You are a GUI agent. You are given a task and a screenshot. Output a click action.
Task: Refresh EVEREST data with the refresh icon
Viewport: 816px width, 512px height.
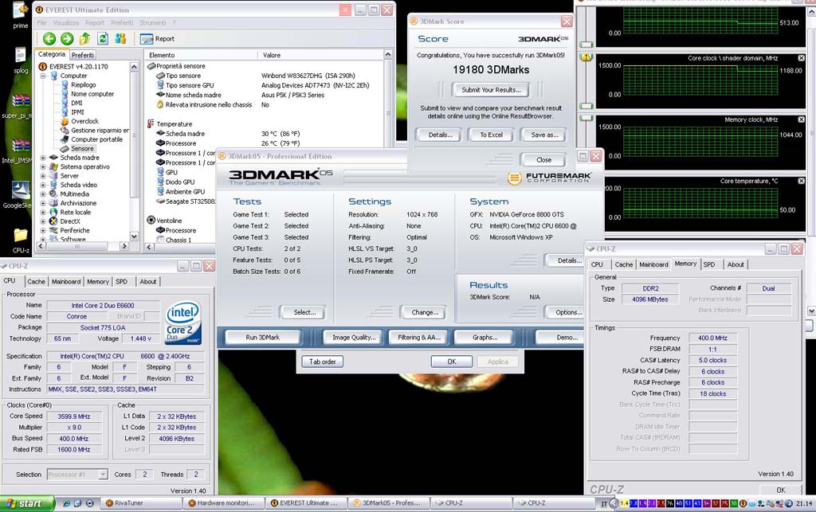click(x=103, y=38)
